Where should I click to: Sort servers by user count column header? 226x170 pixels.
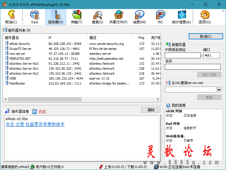coord(153,38)
